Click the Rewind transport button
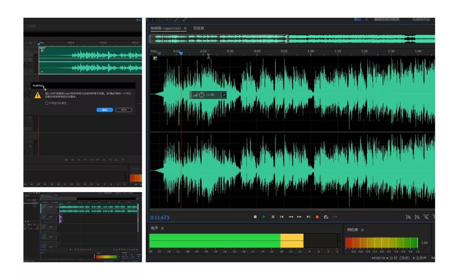Viewport: 457px width, 280px height. (291, 217)
